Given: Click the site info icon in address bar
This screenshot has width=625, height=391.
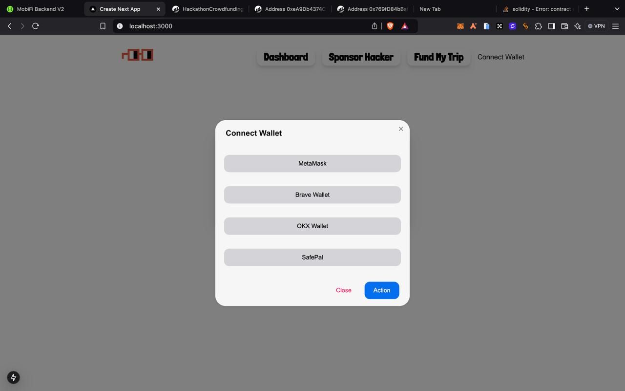Looking at the screenshot, I should click(120, 26).
